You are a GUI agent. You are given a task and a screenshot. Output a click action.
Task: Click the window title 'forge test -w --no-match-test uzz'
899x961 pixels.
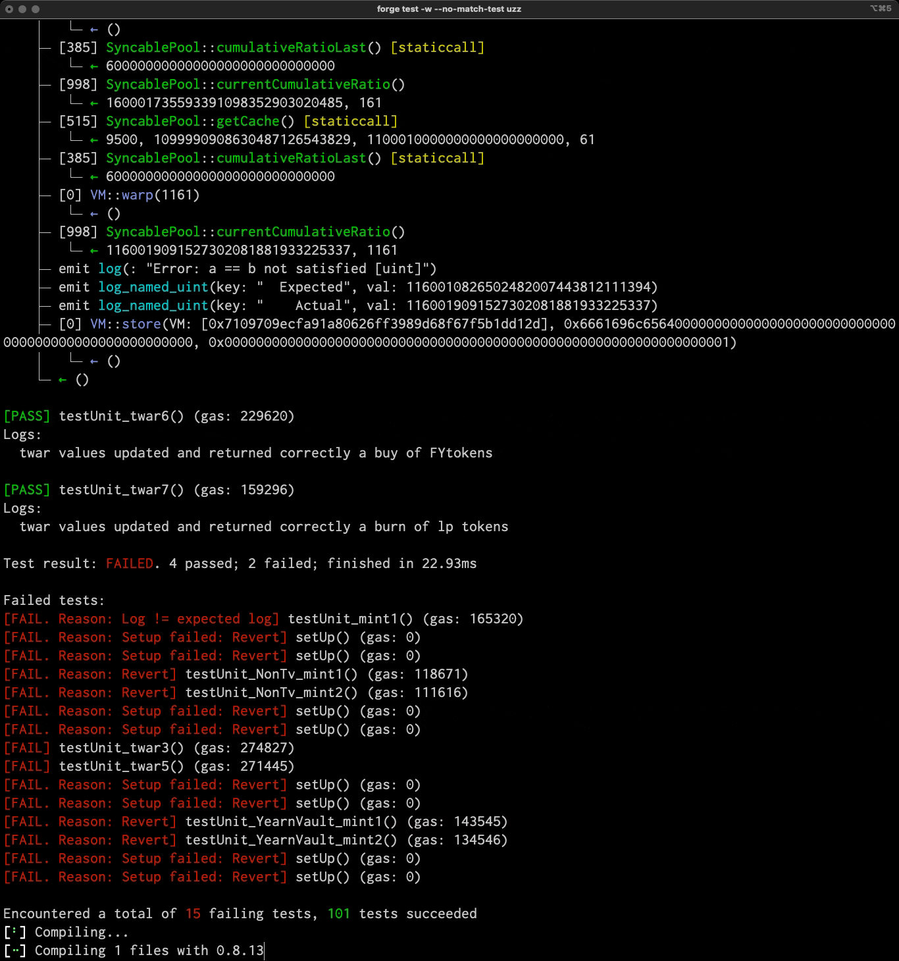(x=449, y=9)
